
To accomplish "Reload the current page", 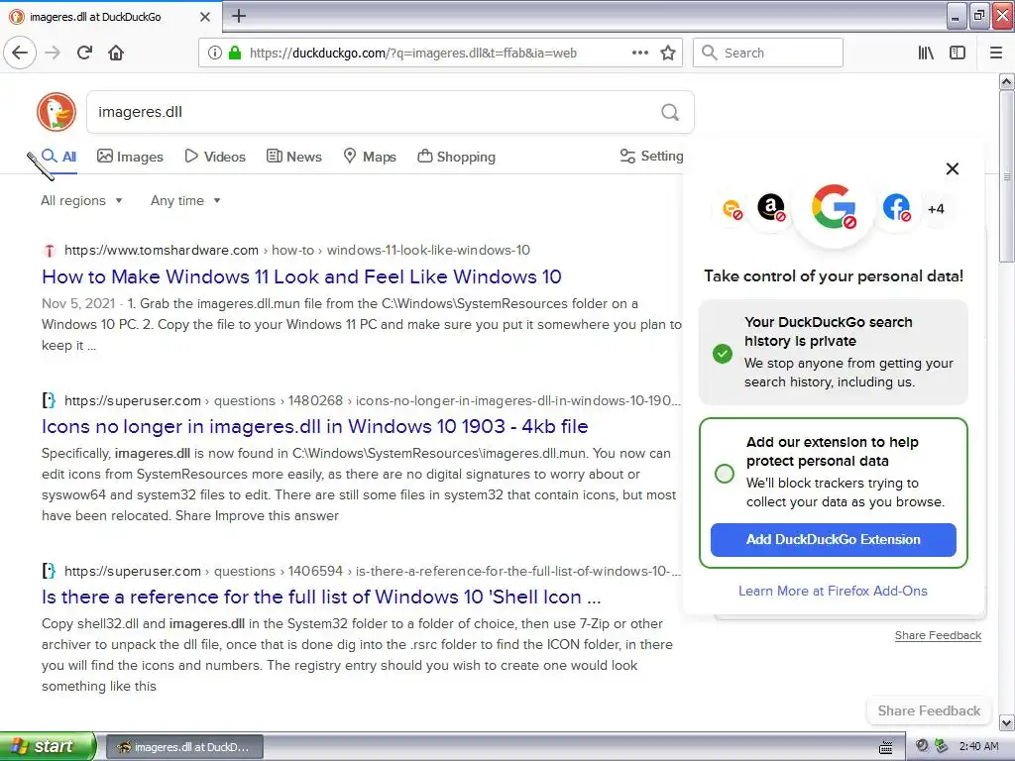I will pos(85,53).
